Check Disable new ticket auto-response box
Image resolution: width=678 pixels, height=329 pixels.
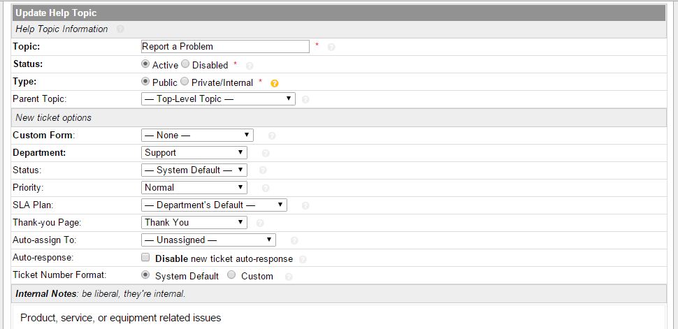pos(145,258)
